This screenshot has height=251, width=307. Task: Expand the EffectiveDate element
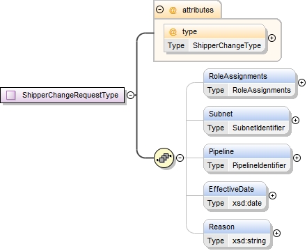pyautogui.click(x=272, y=196)
